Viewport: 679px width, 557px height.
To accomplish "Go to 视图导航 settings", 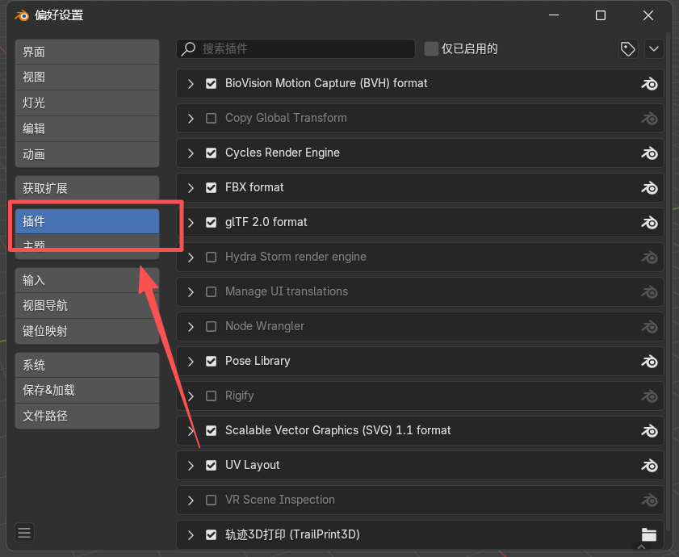I will click(x=87, y=306).
